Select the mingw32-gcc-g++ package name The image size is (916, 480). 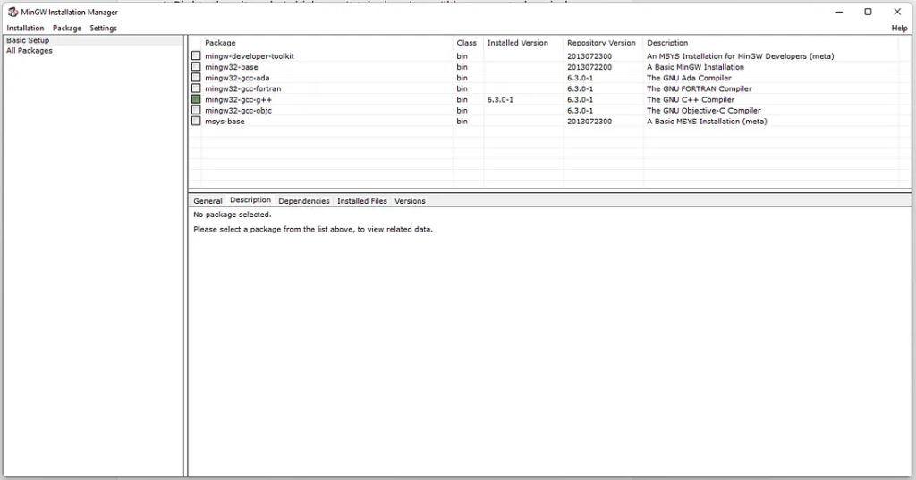coord(238,100)
